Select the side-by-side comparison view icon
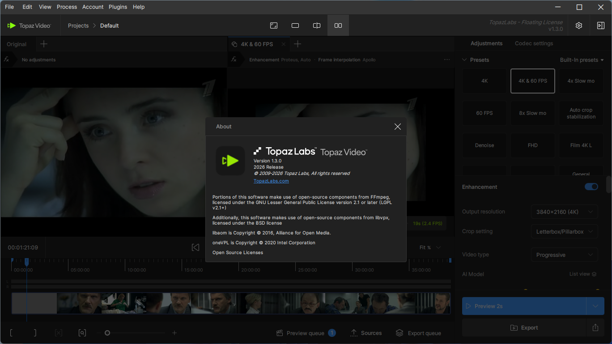 [x=338, y=25]
